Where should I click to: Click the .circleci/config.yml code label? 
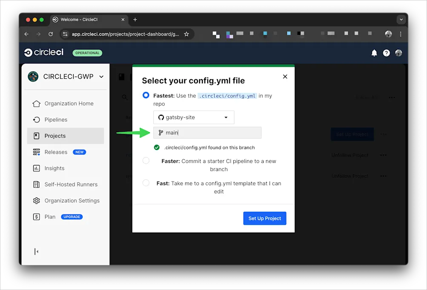coord(227,96)
